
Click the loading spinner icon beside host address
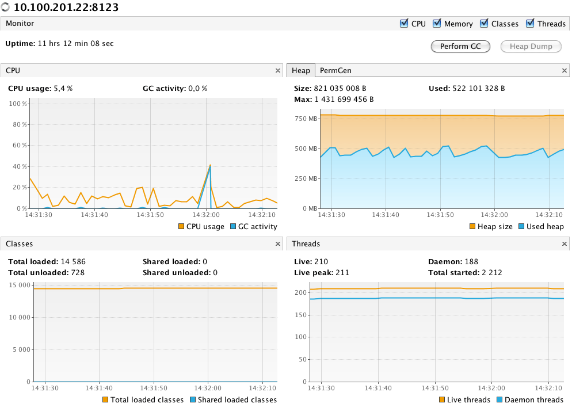click(x=6, y=7)
